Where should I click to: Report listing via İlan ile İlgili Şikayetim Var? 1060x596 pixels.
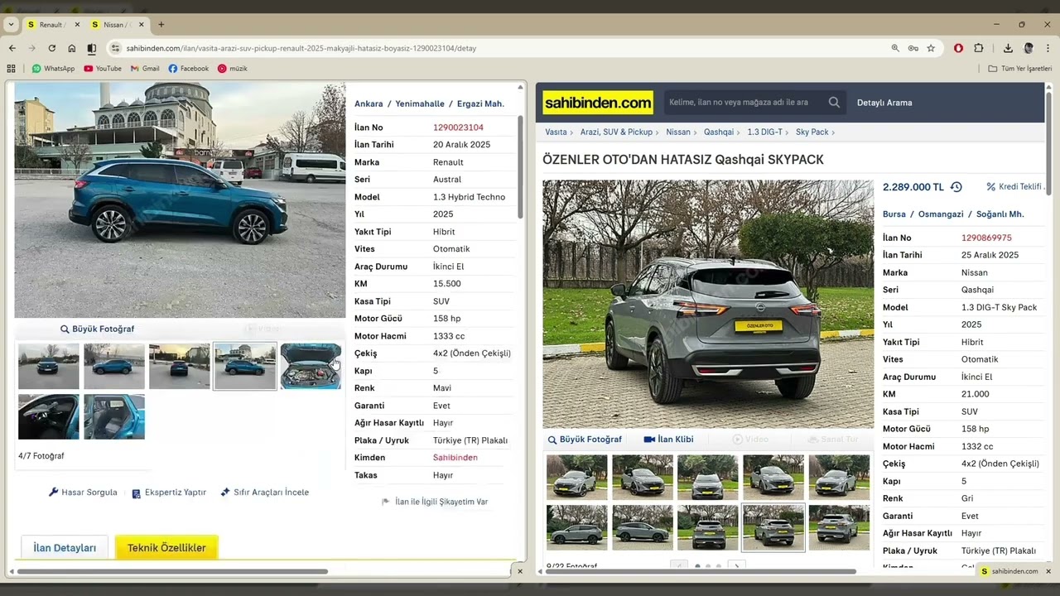(434, 502)
